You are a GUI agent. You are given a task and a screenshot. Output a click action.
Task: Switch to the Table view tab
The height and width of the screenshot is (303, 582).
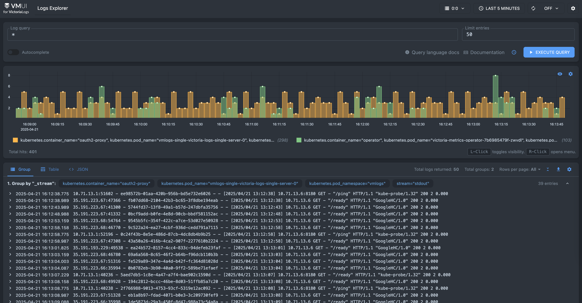[50, 169]
